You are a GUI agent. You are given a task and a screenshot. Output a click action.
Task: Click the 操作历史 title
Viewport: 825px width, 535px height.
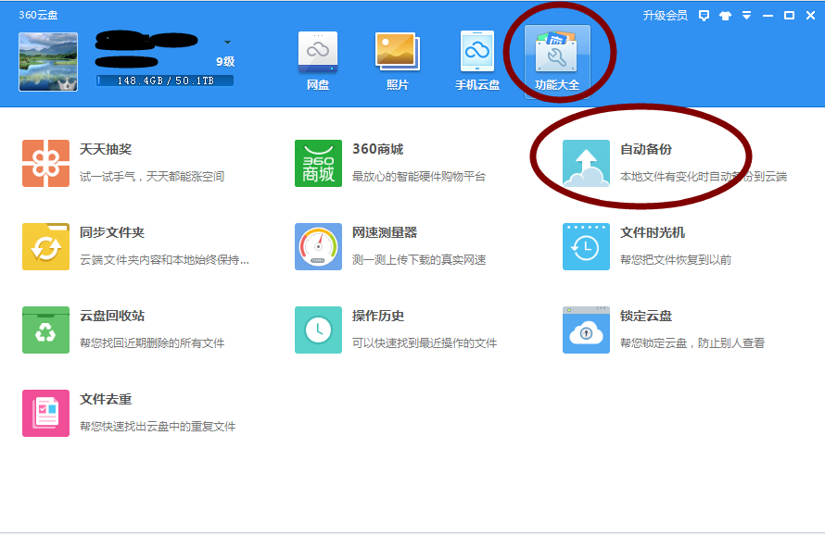coord(378,316)
